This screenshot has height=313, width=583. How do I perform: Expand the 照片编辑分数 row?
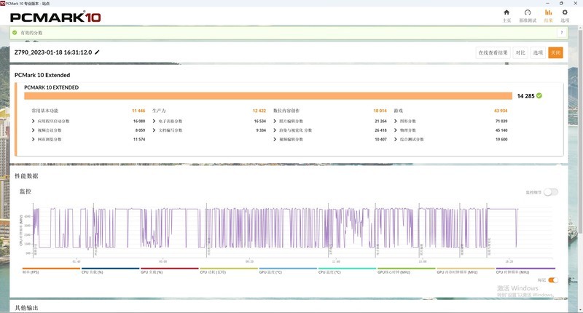pos(275,121)
